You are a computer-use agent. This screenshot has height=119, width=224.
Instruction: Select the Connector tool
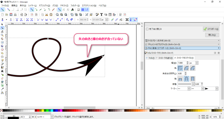coord(2,93)
